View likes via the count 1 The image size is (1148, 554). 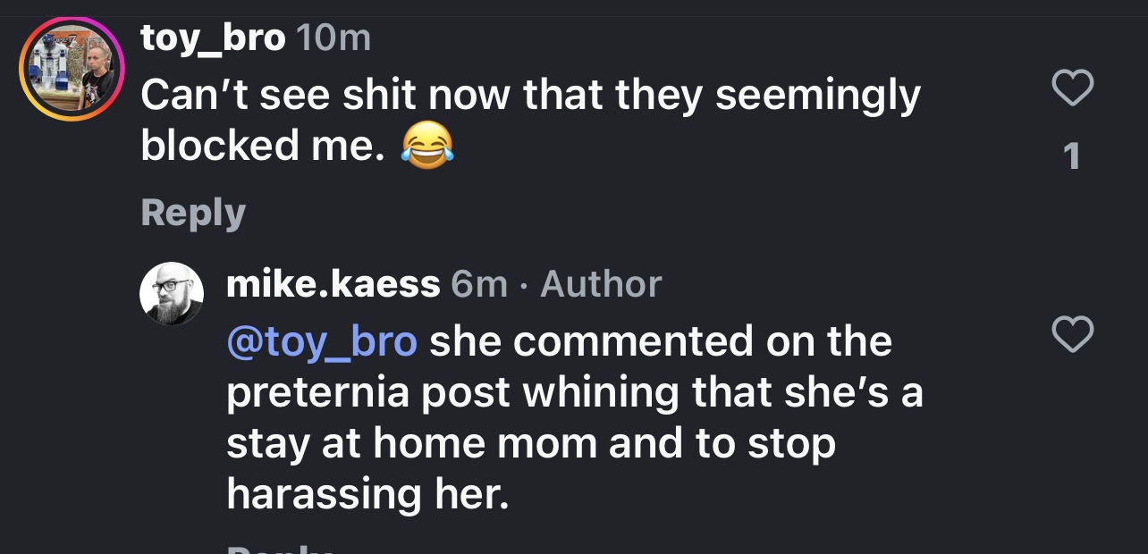click(1071, 156)
